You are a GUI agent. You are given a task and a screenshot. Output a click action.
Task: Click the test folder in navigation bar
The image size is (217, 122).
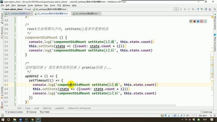[x=28, y=9]
